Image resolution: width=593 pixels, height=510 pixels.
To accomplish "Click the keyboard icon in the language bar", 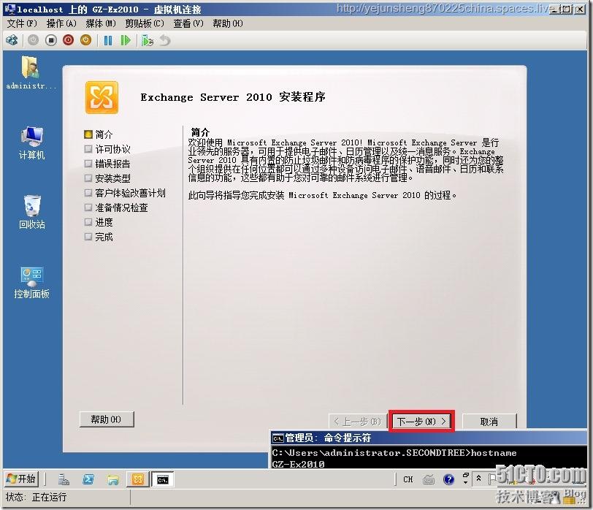I will coord(429,480).
